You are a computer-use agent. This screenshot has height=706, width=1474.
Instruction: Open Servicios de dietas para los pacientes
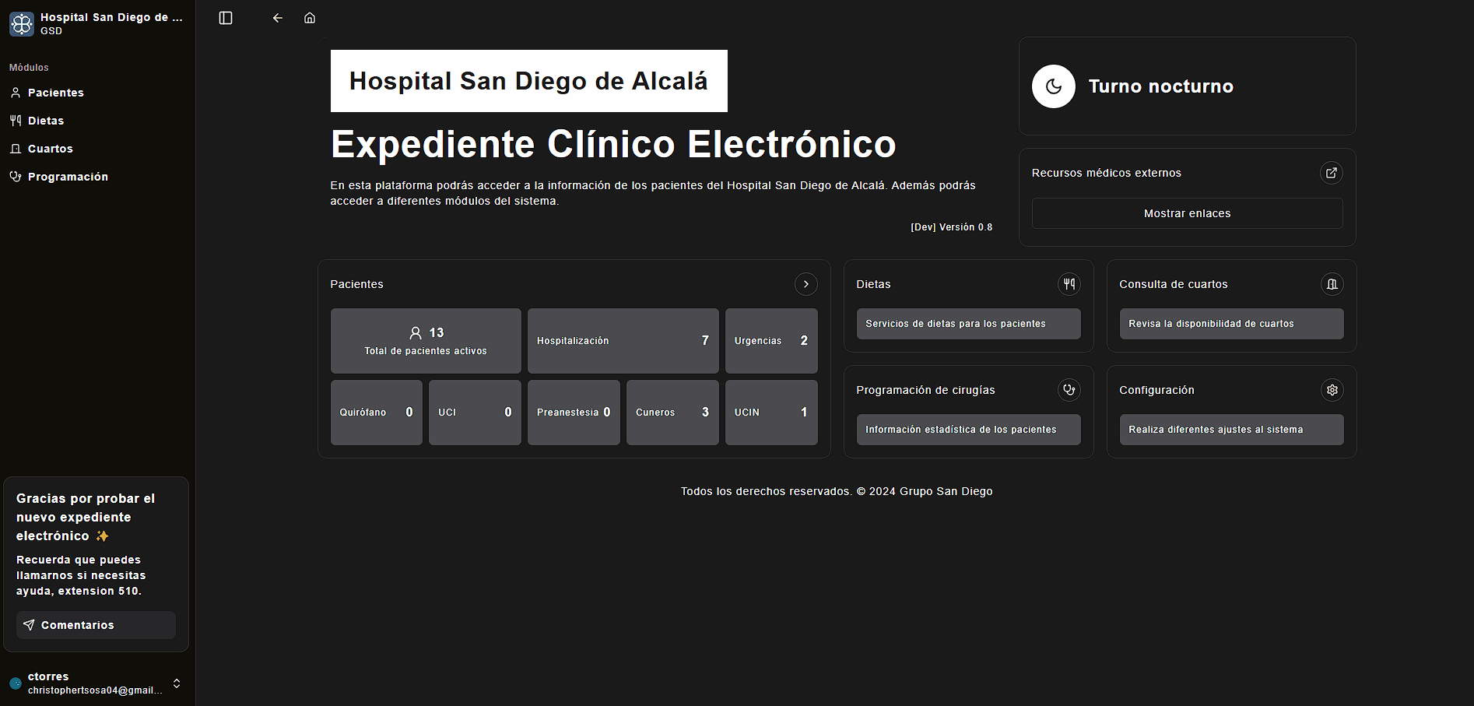969,324
